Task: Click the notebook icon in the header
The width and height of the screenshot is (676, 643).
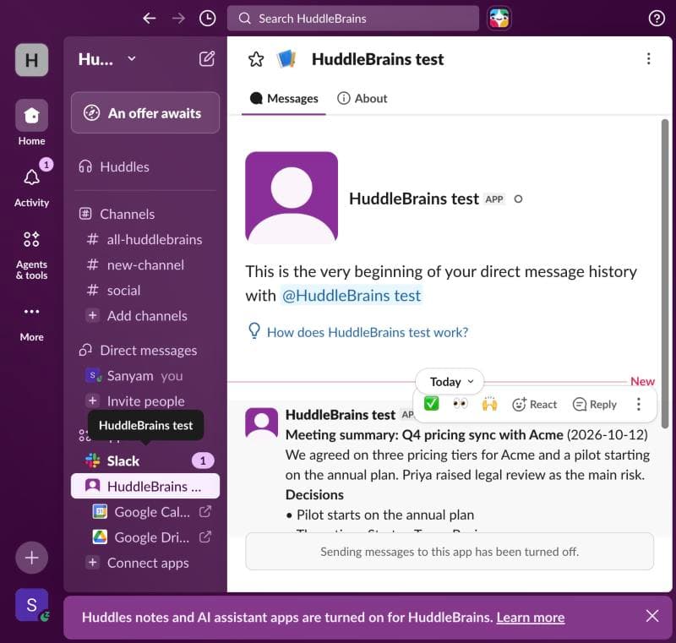Action: coord(286,59)
